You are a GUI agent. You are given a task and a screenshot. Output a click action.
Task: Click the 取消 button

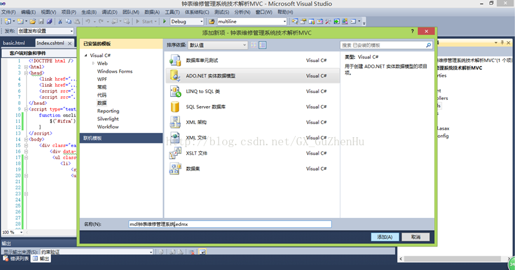click(416, 237)
